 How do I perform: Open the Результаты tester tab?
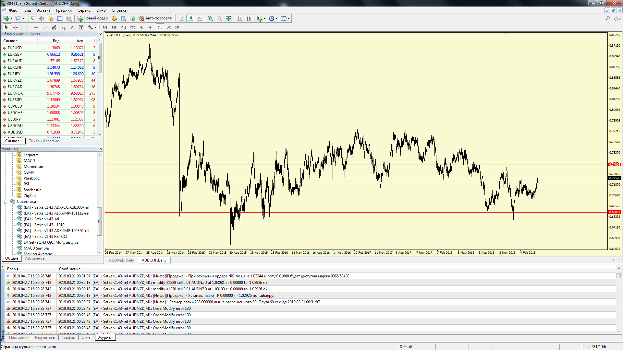click(x=45, y=337)
